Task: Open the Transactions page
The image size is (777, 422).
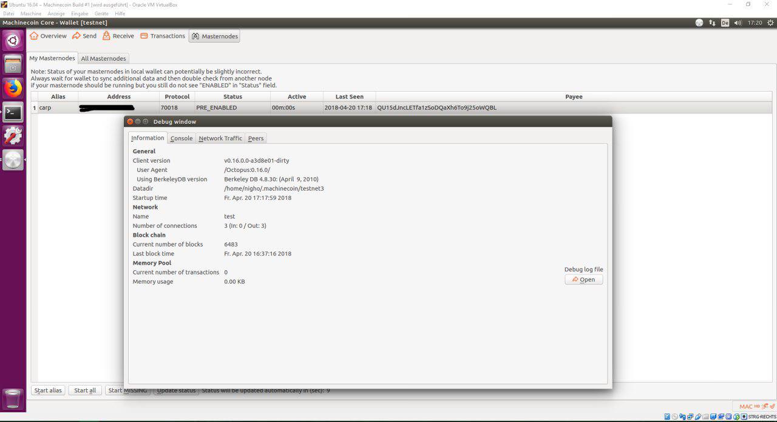Action: (x=163, y=36)
